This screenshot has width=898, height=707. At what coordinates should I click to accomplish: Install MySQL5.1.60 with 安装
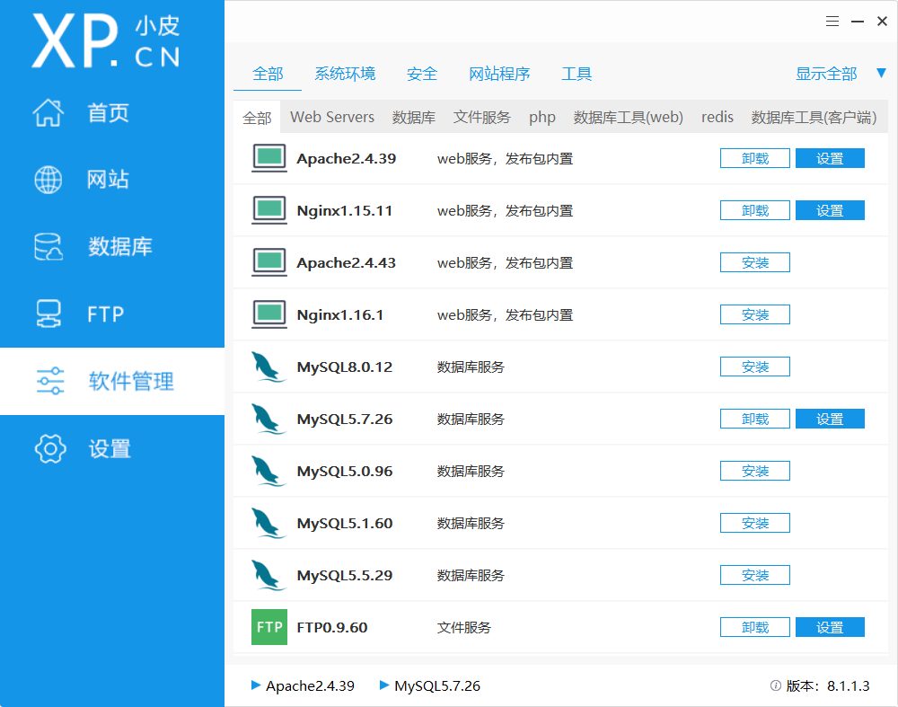[x=755, y=523]
